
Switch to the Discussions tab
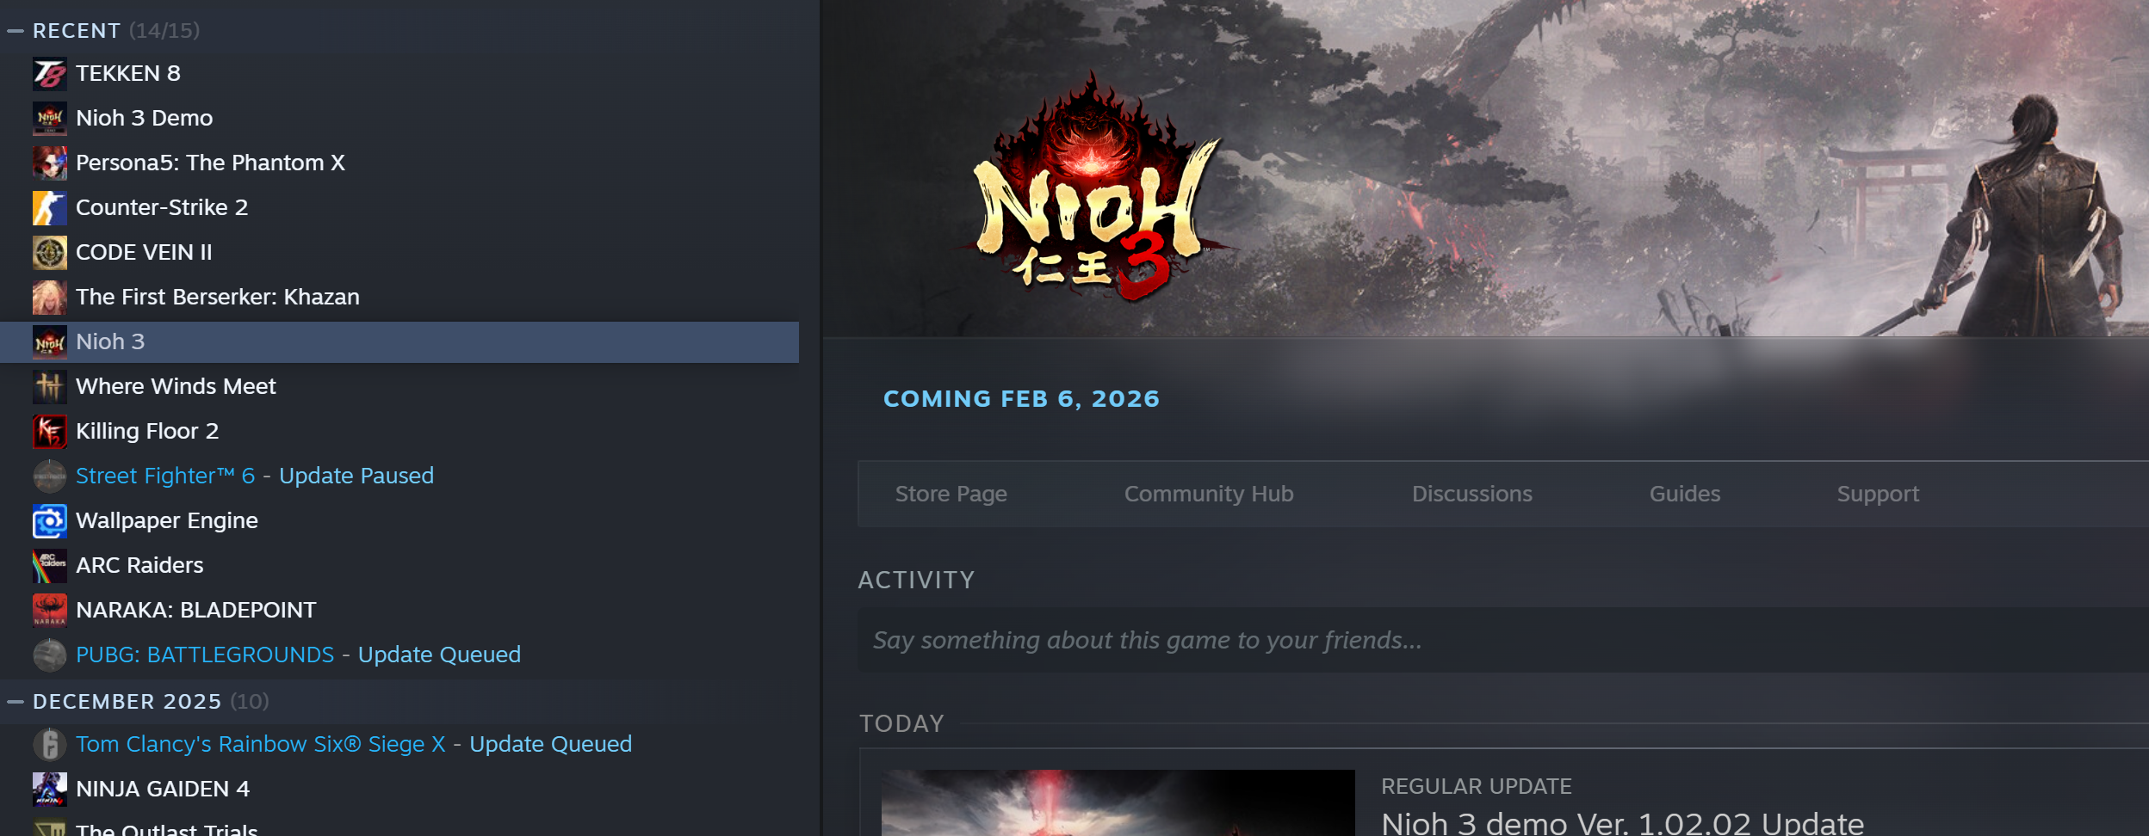pos(1471,494)
